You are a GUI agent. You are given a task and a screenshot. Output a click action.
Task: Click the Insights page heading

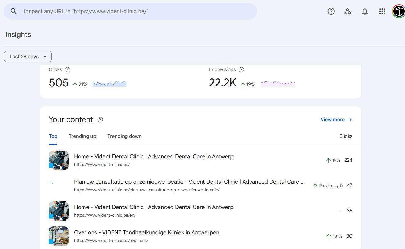[18, 35]
